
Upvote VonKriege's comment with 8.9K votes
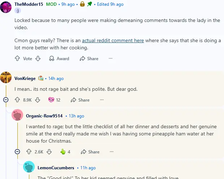pos(17,100)
